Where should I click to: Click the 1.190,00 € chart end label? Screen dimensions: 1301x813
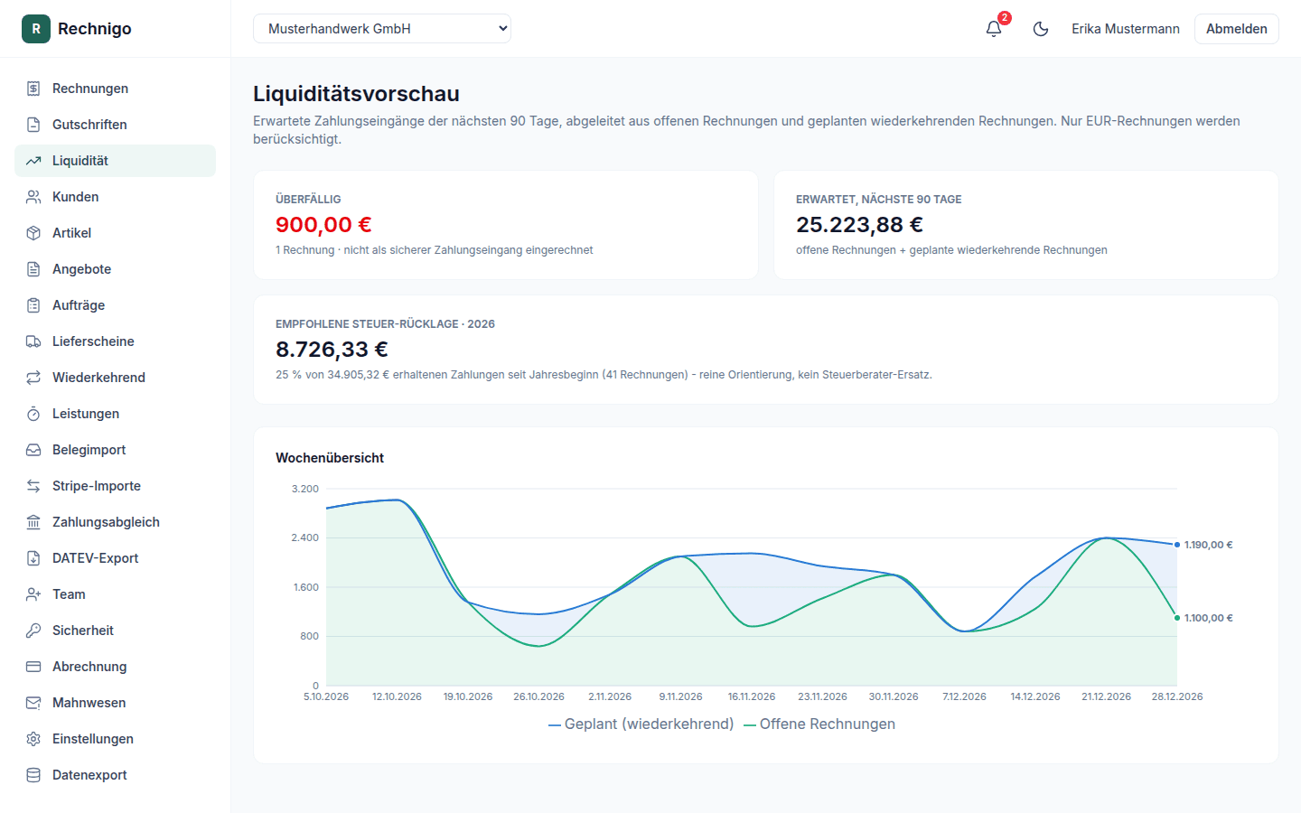coord(1208,545)
